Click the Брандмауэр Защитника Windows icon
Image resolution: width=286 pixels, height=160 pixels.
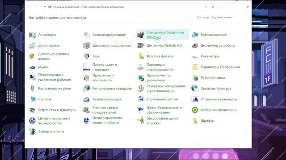click(141, 35)
